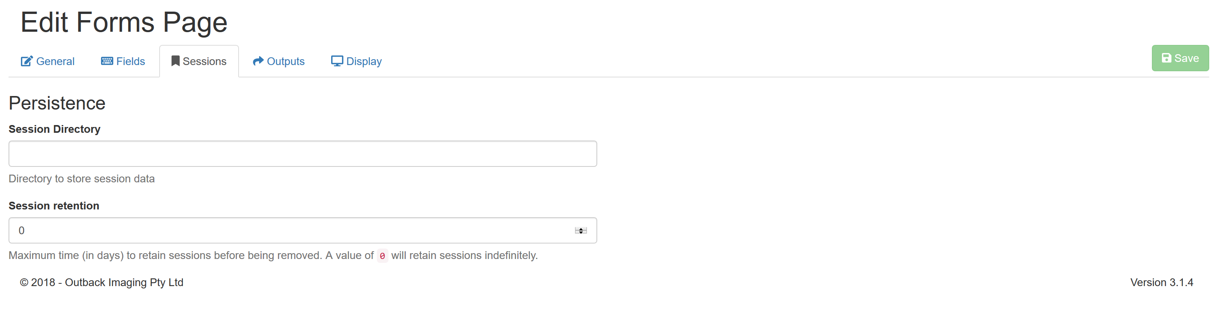Image resolution: width=1222 pixels, height=331 pixels.
Task: Click the Session retention label
Action: (54, 206)
